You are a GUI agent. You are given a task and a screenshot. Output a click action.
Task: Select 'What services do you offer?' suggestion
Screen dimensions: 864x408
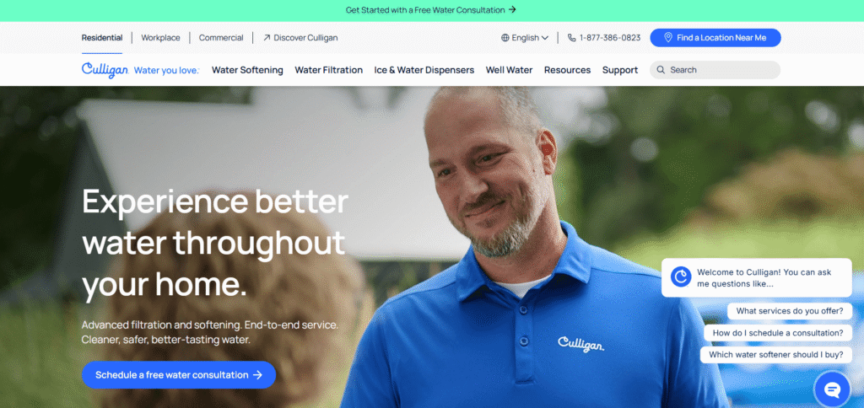(x=790, y=311)
